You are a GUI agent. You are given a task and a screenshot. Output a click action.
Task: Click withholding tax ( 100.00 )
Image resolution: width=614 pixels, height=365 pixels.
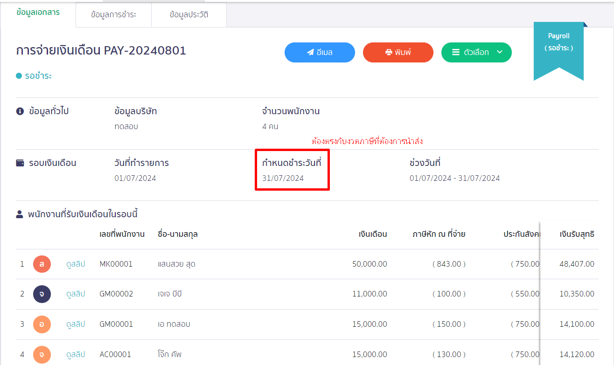coord(449,294)
